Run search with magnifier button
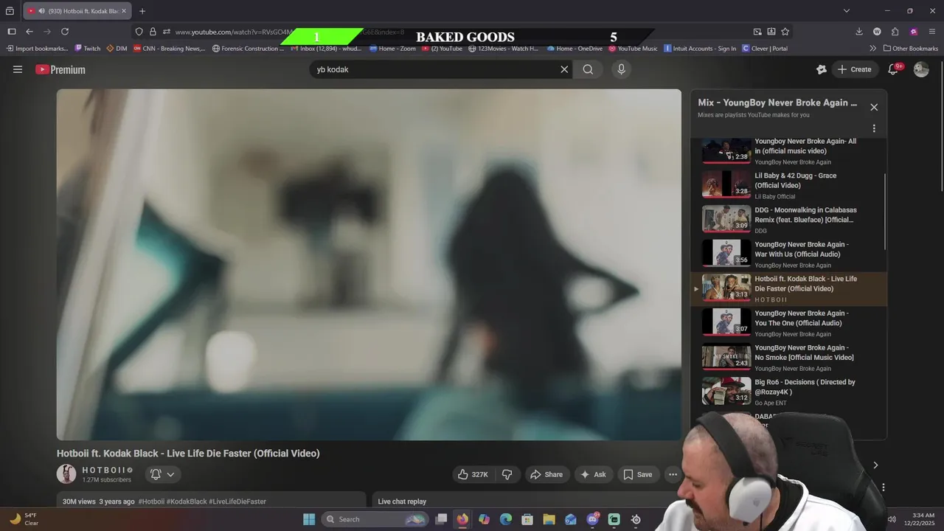The width and height of the screenshot is (944, 531). tap(588, 69)
